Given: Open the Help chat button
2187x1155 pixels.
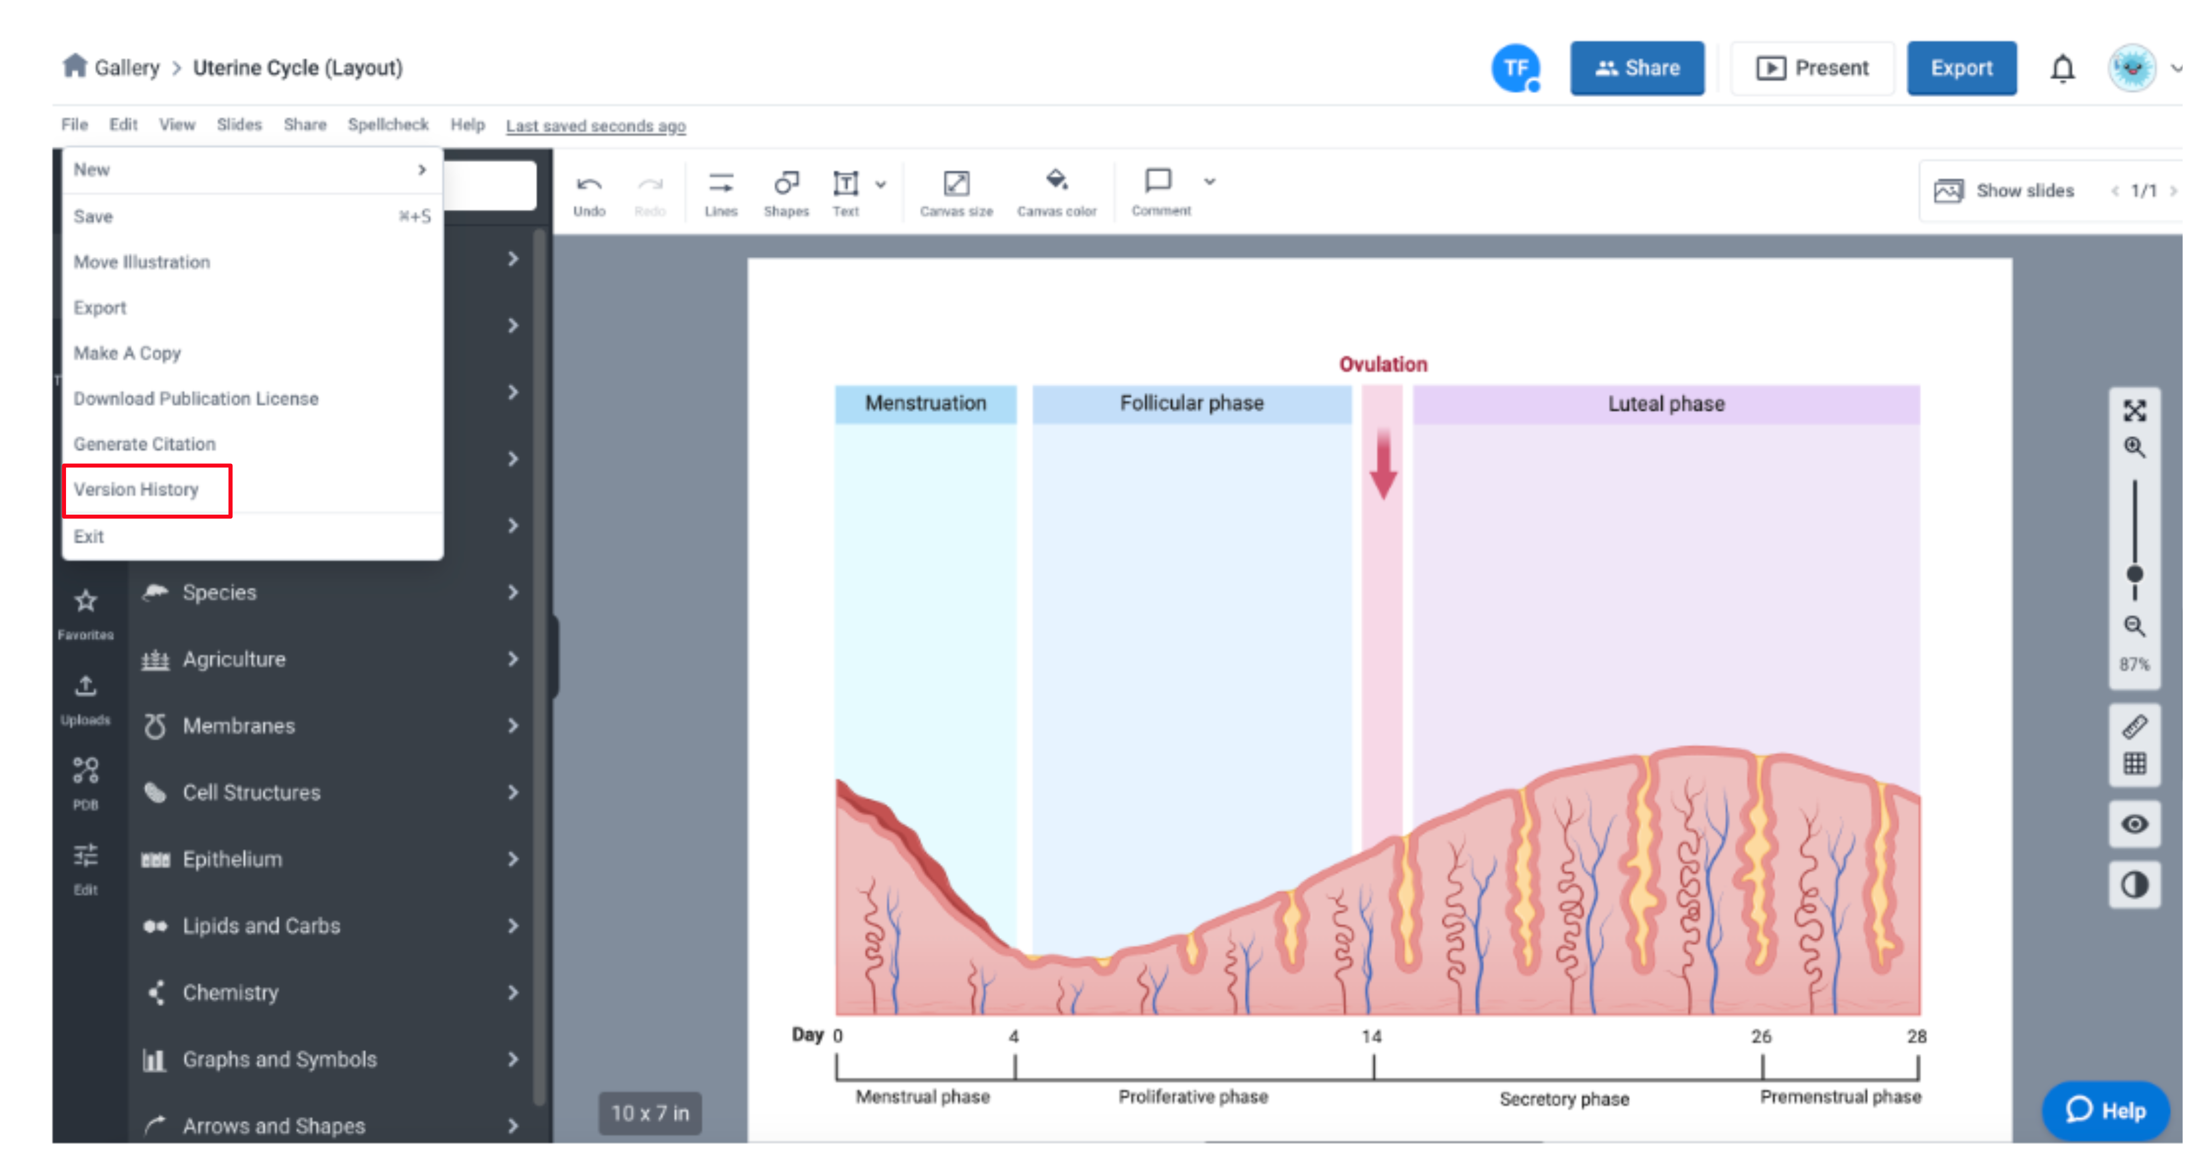Looking at the screenshot, I should (x=2105, y=1110).
